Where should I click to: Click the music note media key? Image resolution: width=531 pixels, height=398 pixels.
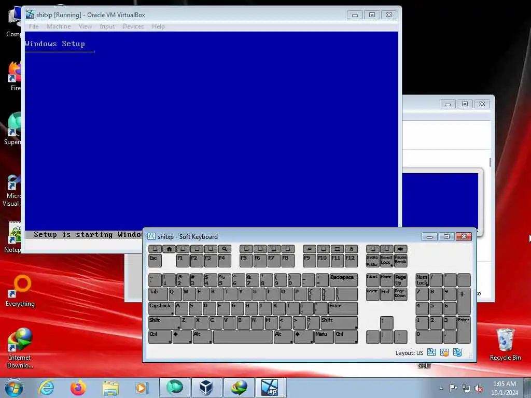351,249
